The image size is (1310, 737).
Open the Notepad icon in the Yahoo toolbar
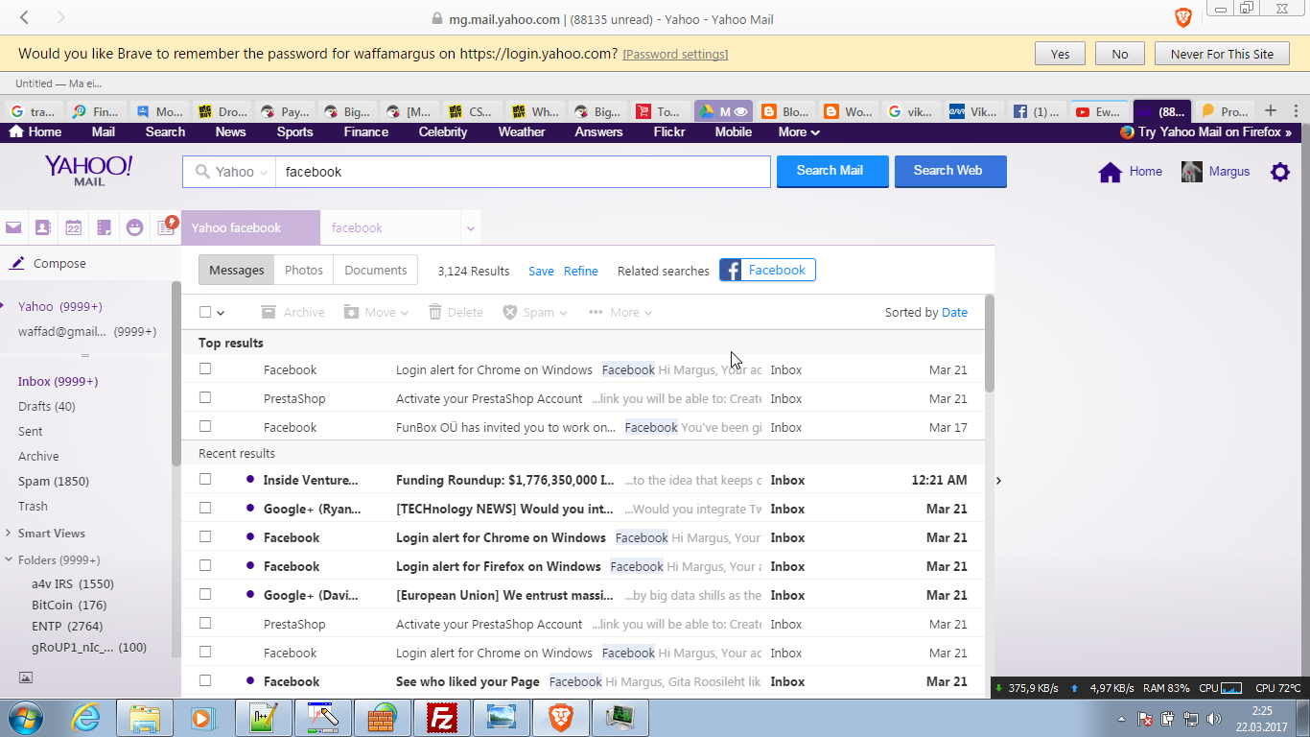104,227
